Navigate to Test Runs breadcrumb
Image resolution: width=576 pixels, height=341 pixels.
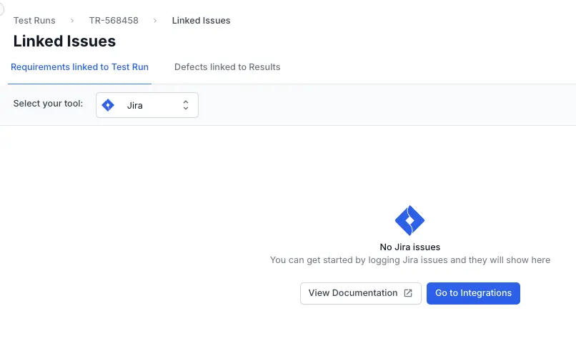coord(34,21)
